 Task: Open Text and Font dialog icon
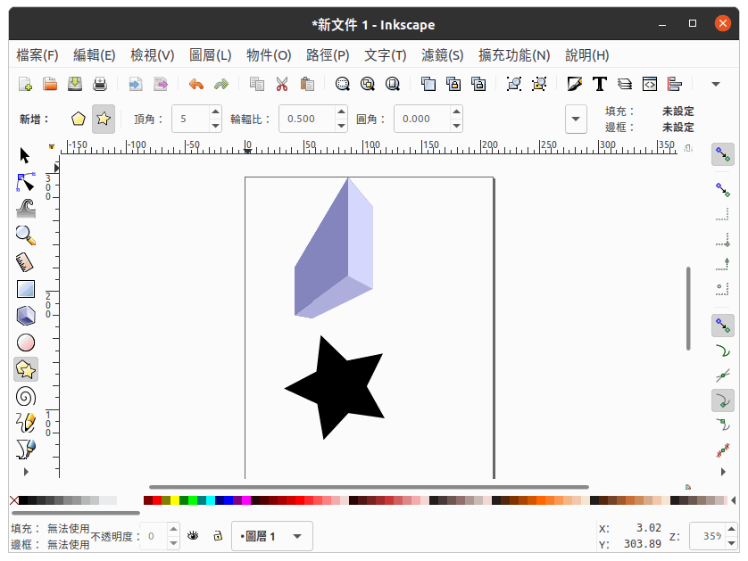[x=600, y=85]
